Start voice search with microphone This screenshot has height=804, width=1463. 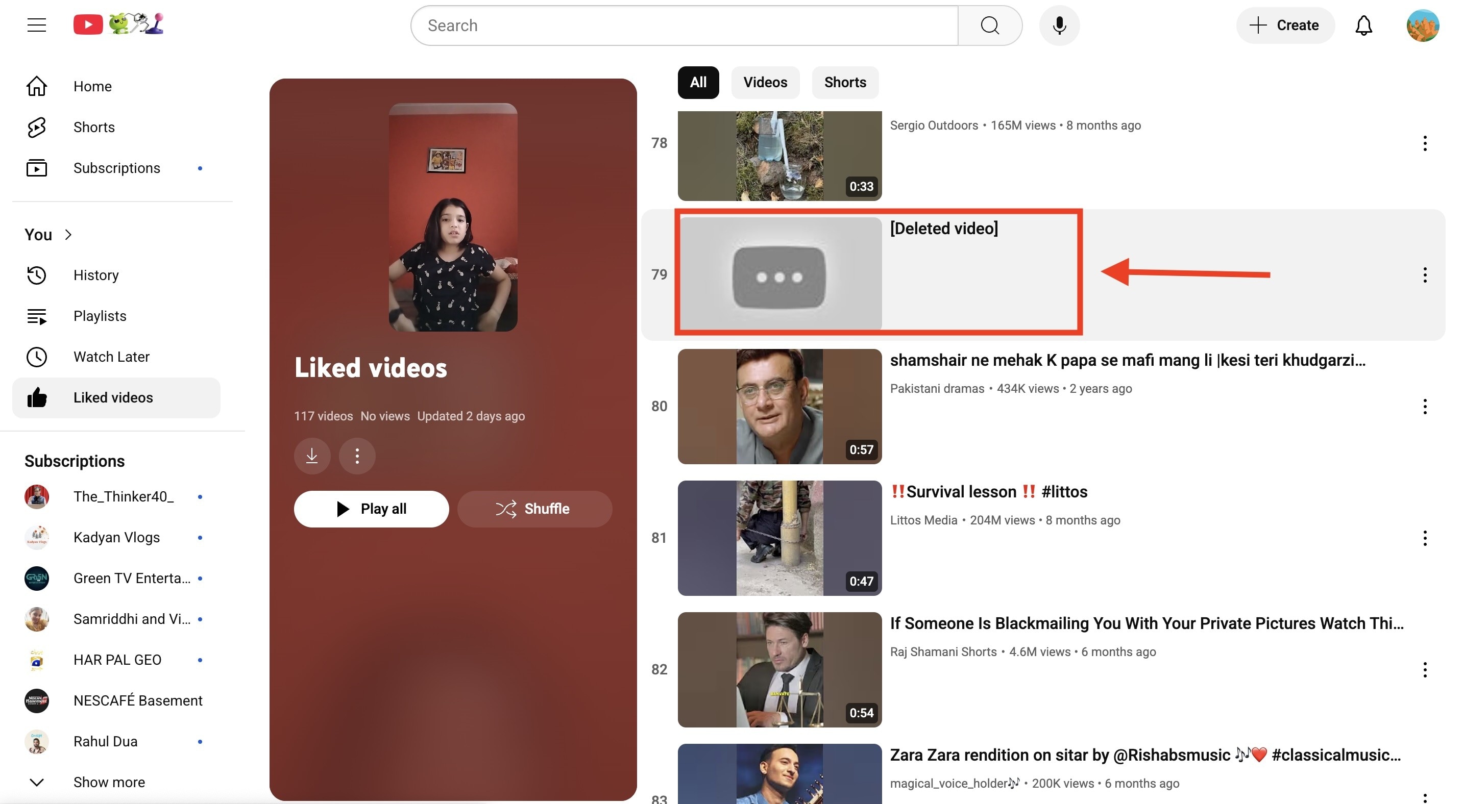tap(1059, 26)
